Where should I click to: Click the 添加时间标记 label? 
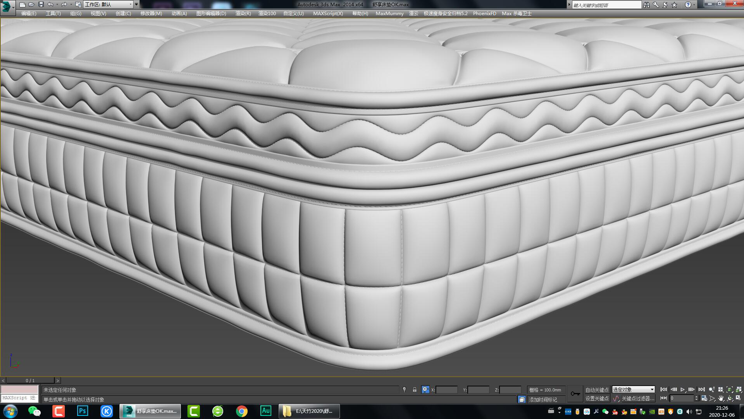(x=542, y=399)
